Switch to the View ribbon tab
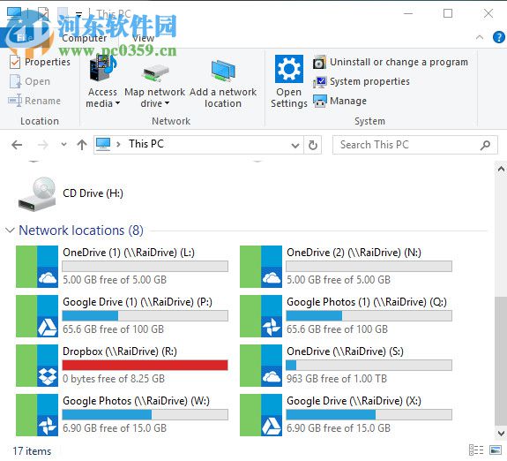The image size is (507, 461). click(143, 38)
